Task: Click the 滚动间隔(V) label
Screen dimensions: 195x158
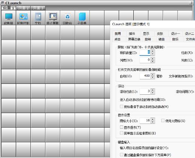Action: (x=185, y=92)
